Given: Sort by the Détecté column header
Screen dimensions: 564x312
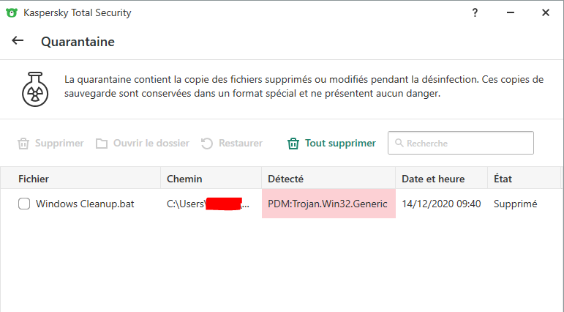Looking at the screenshot, I should (285, 179).
